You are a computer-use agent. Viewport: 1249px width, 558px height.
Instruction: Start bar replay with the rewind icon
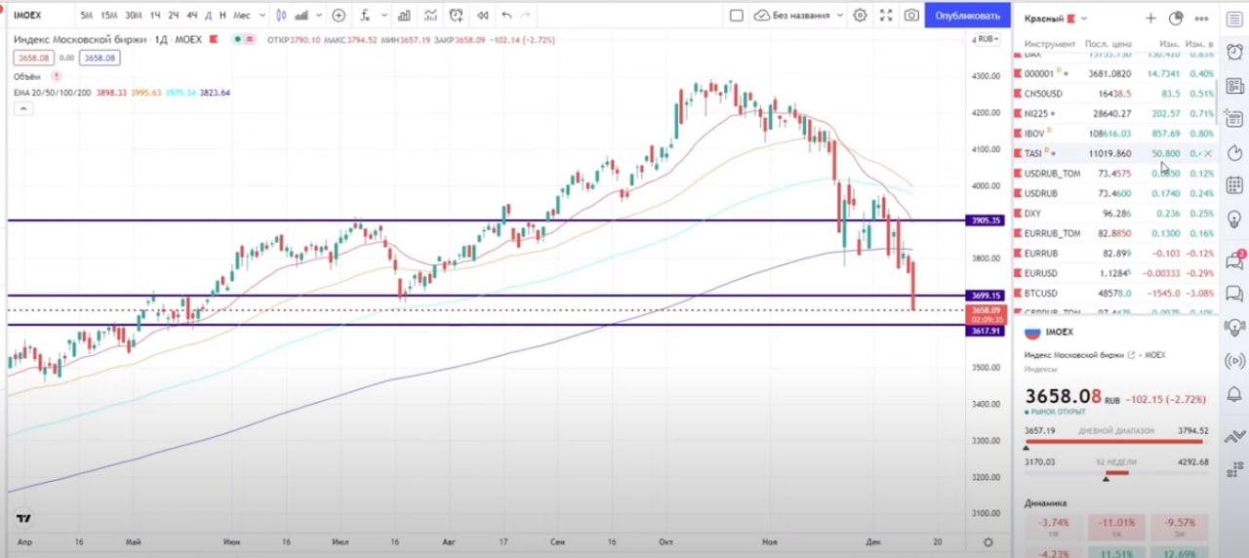[x=481, y=16]
